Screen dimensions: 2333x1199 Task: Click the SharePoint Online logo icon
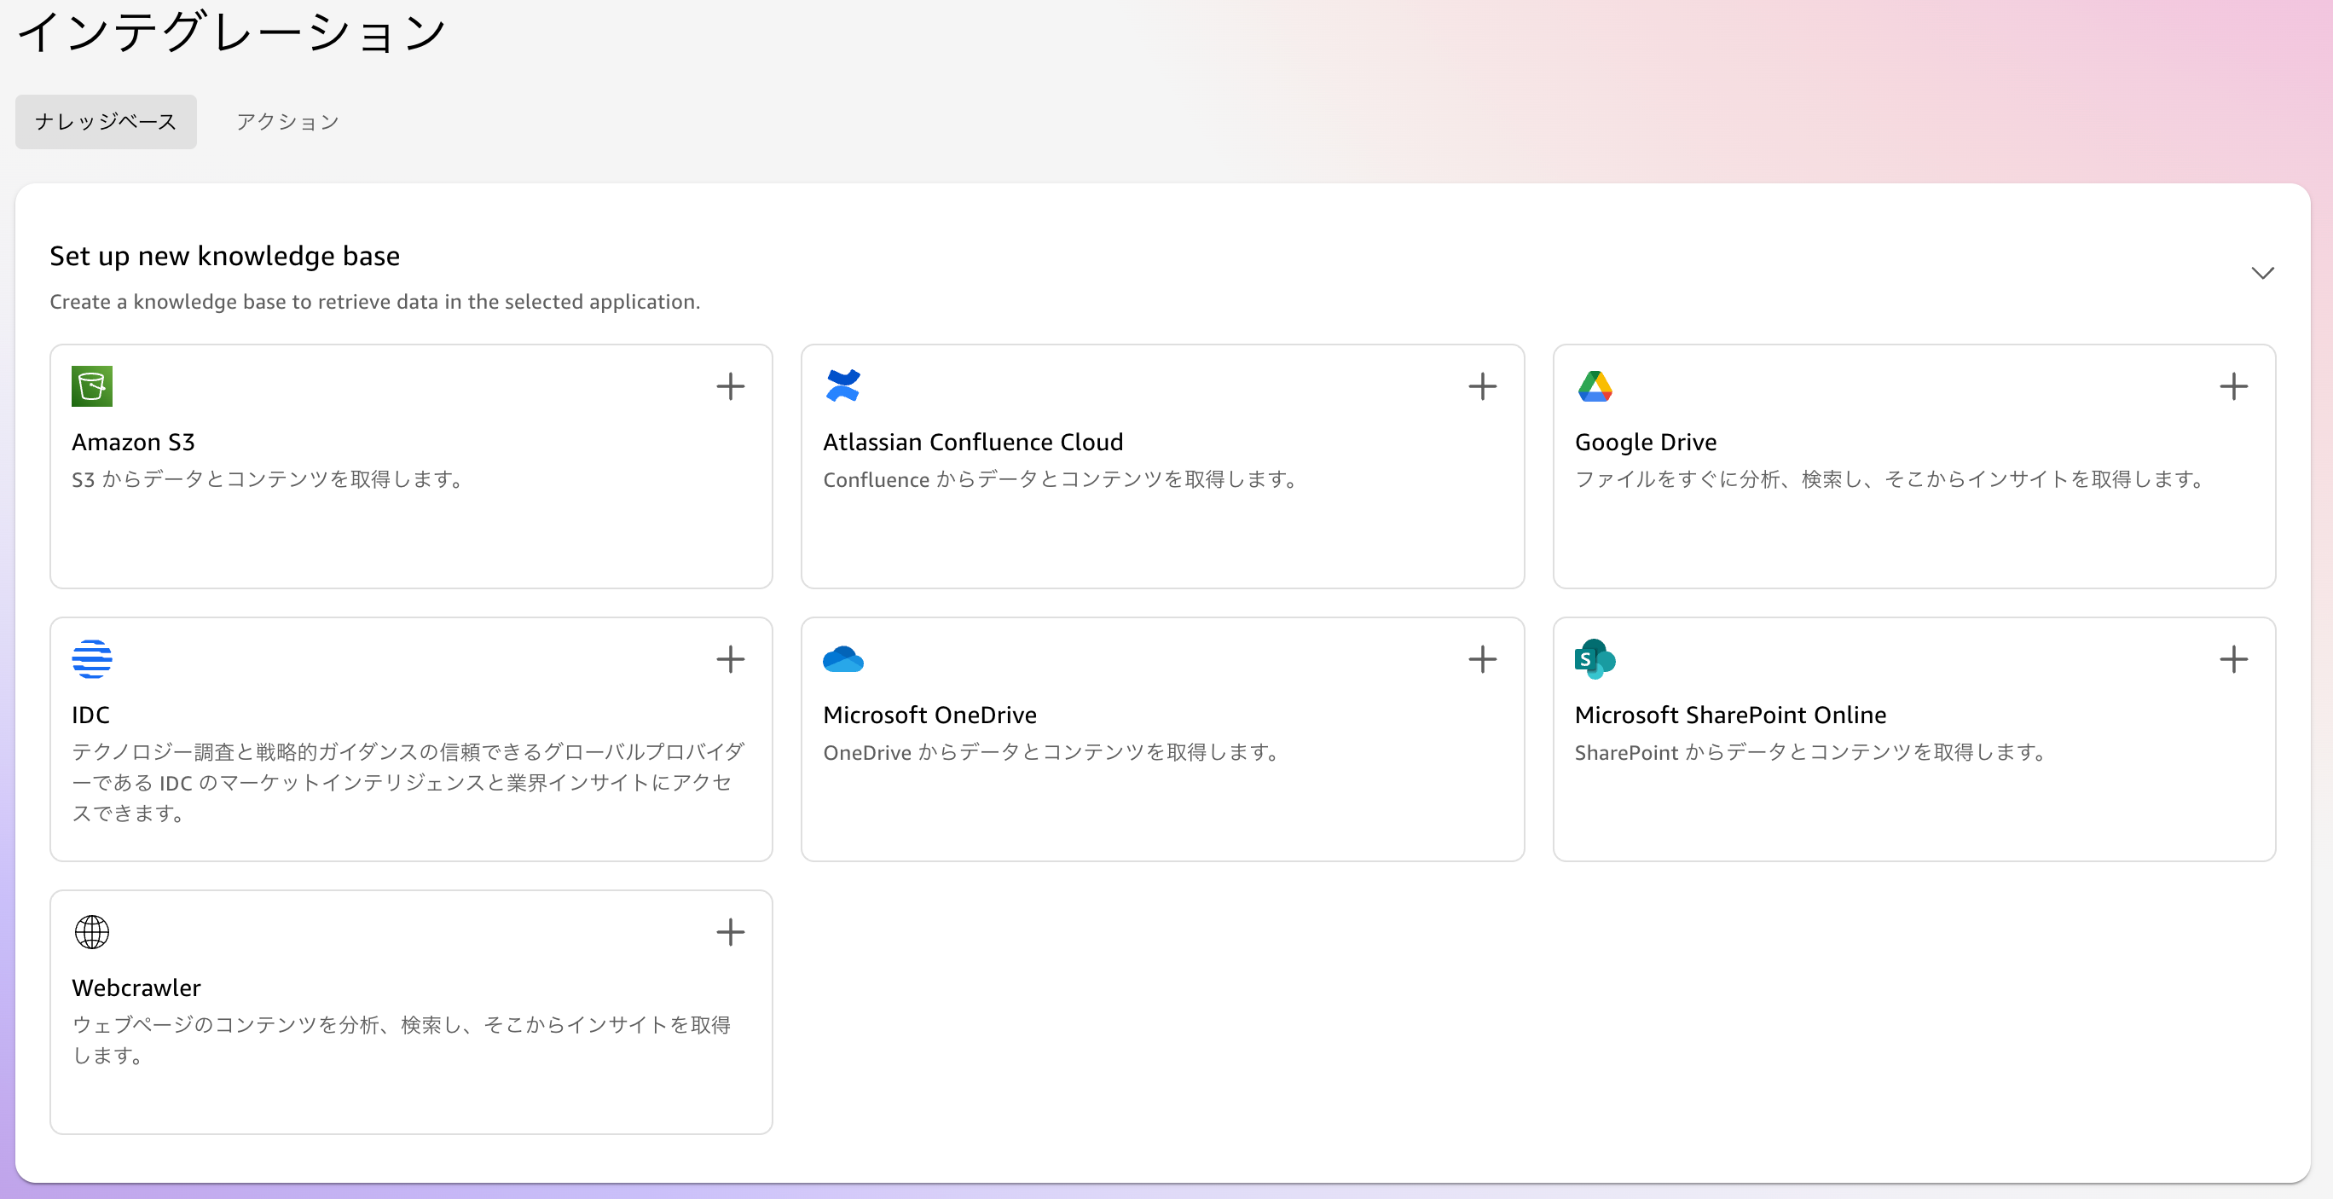(x=1595, y=659)
